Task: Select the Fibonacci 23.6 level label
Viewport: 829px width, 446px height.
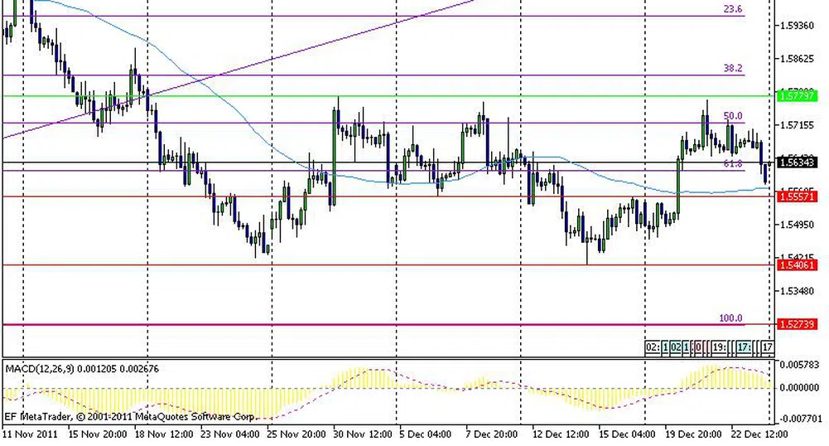Action: click(733, 10)
